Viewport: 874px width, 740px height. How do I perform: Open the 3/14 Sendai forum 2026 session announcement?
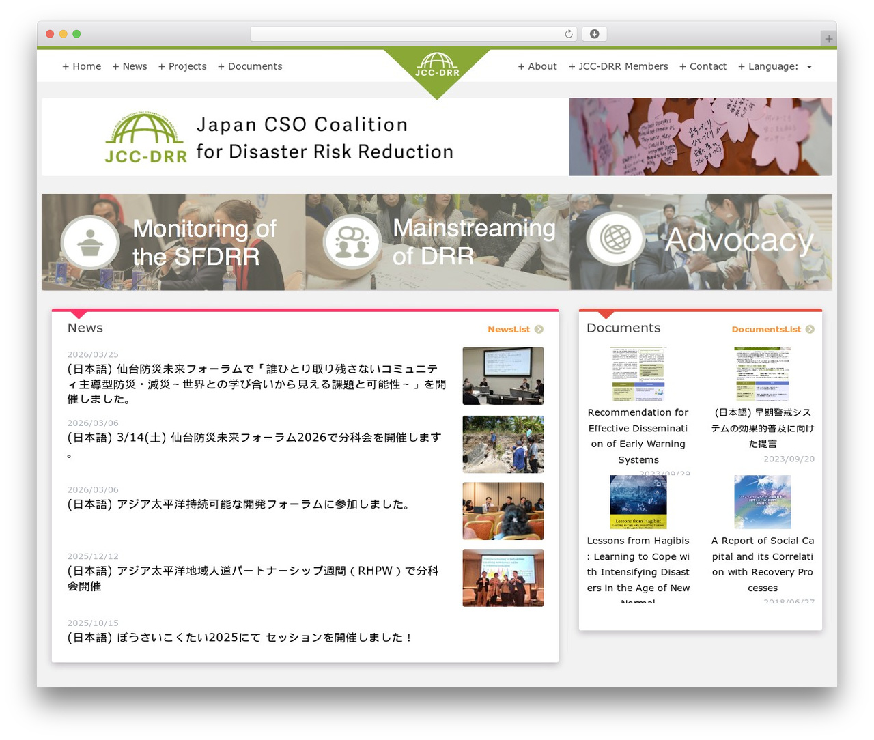(255, 444)
